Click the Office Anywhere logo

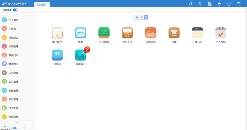coord(14,4)
